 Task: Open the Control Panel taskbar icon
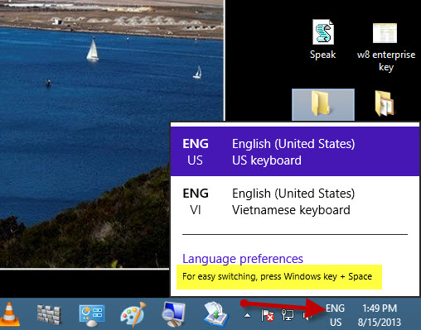(x=92, y=315)
